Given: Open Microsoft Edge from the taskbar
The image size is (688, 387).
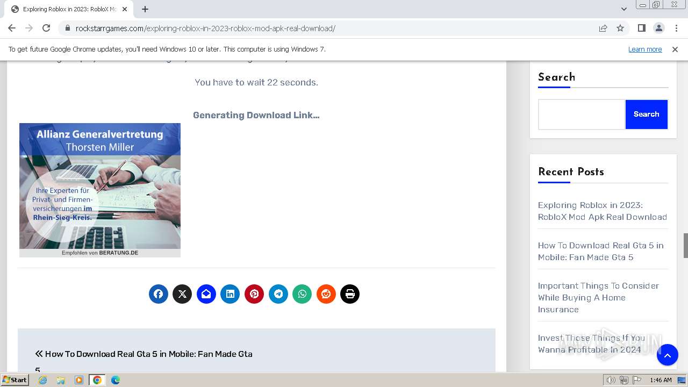Looking at the screenshot, I should coord(116,380).
